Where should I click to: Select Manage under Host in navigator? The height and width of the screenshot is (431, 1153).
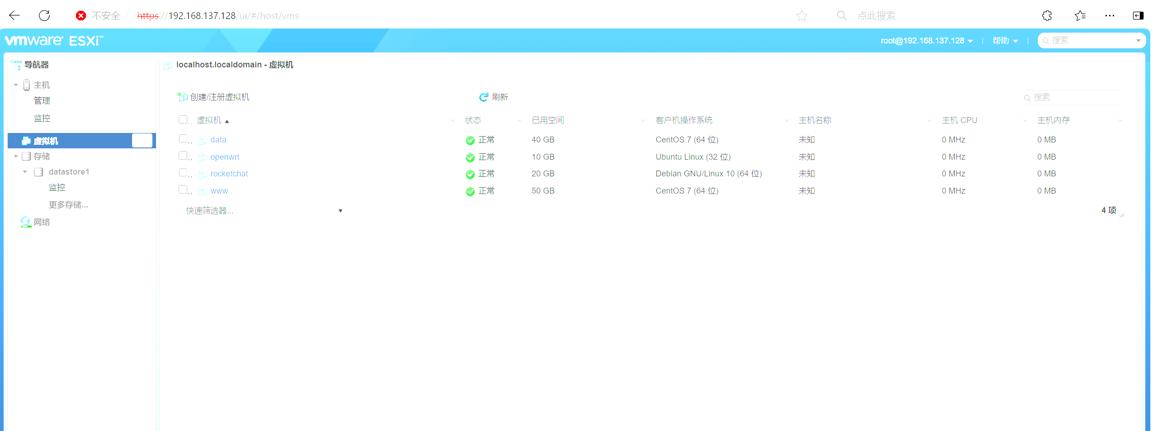42,100
